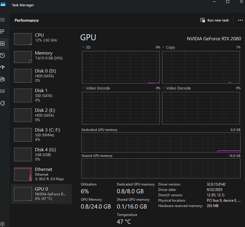Open the Video Encode engine dropdown
The width and height of the screenshot is (245, 227).
click(x=83, y=88)
